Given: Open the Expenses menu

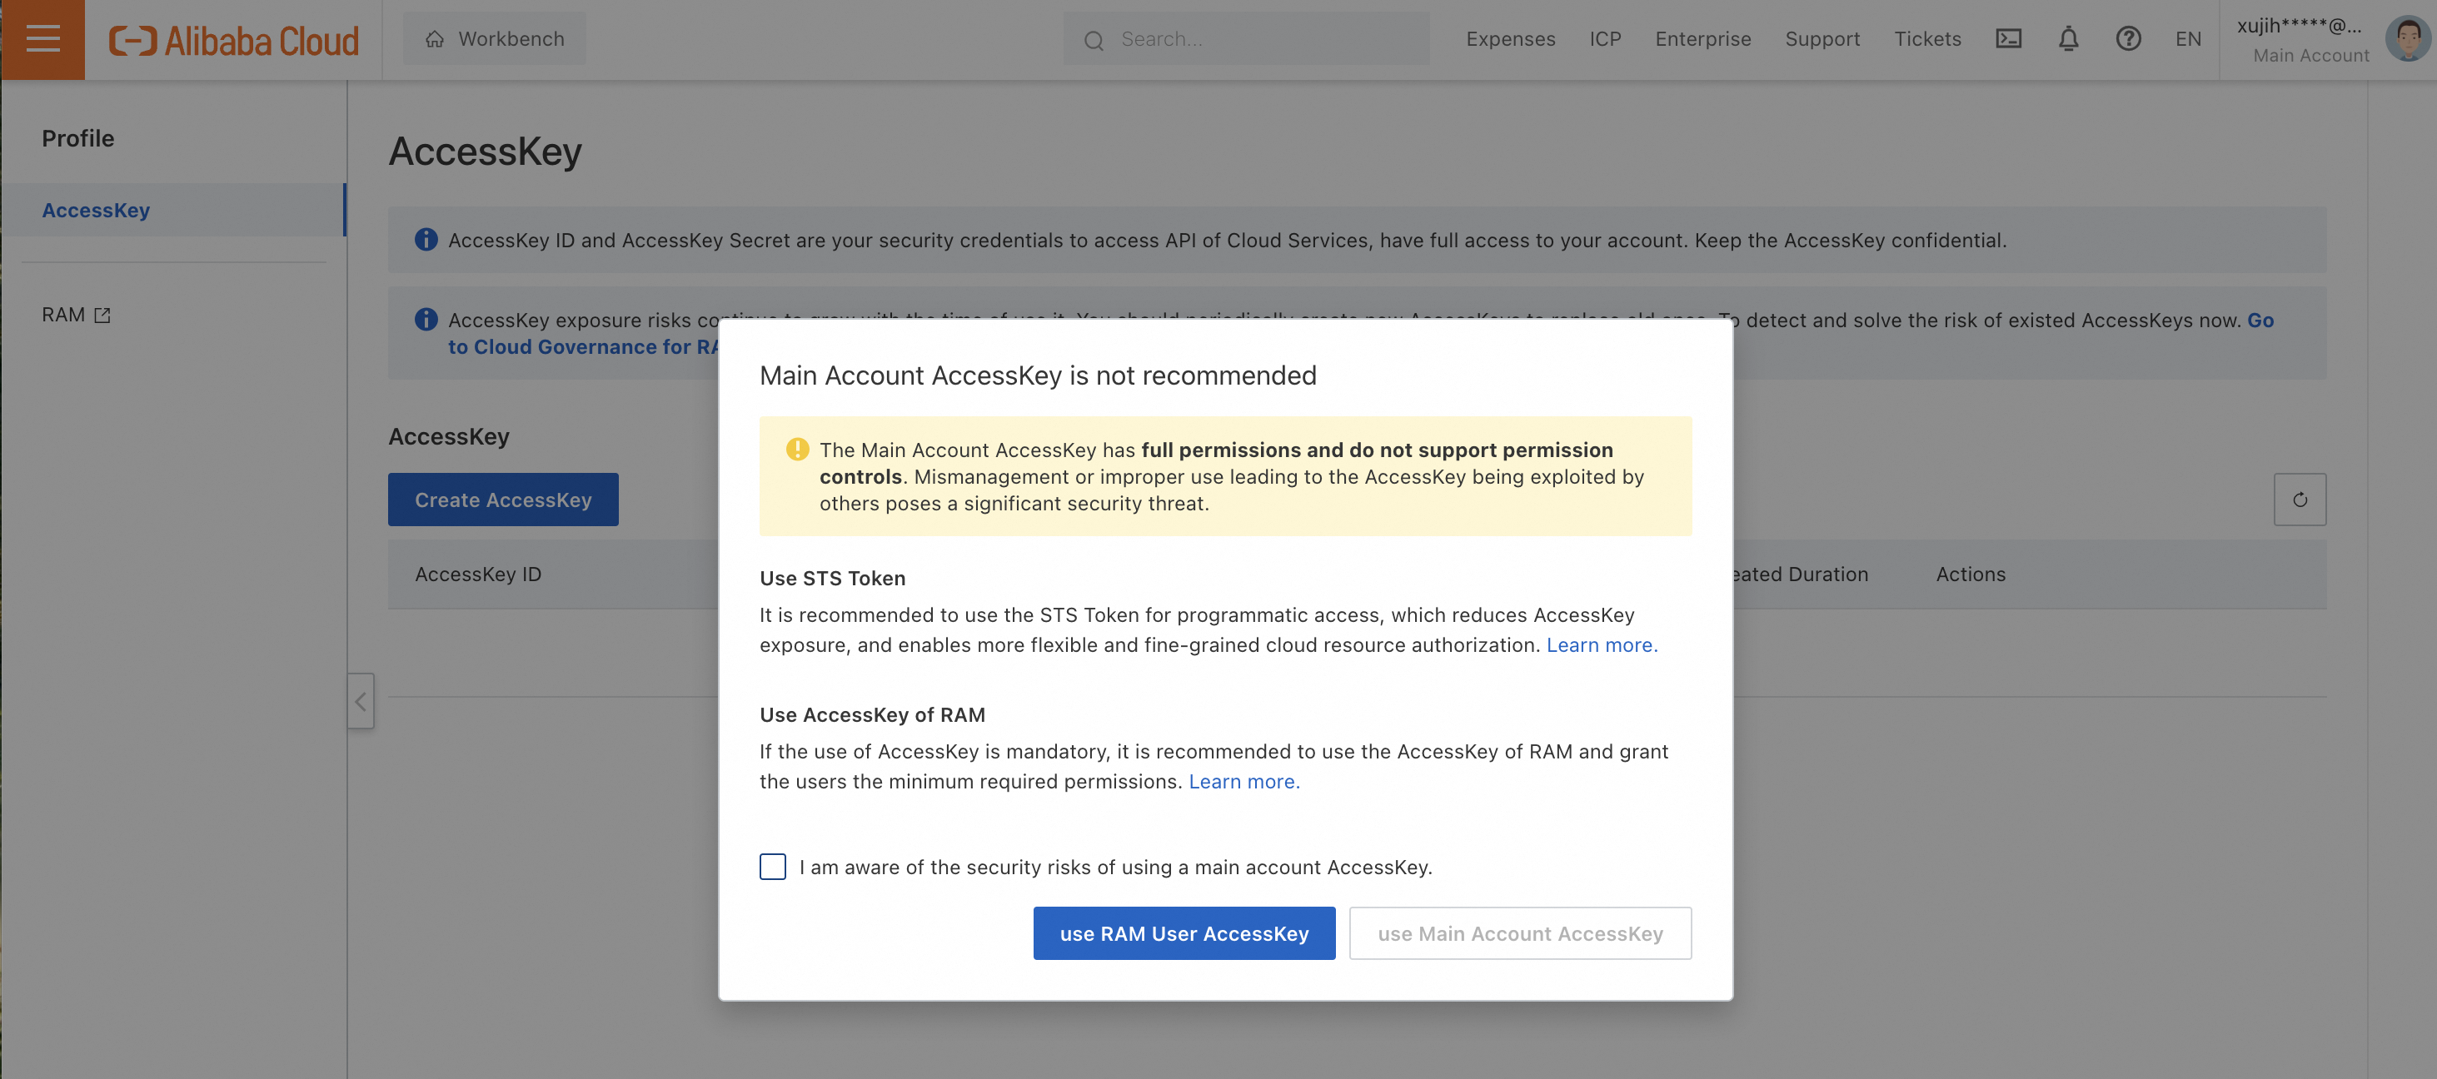Looking at the screenshot, I should point(1510,39).
